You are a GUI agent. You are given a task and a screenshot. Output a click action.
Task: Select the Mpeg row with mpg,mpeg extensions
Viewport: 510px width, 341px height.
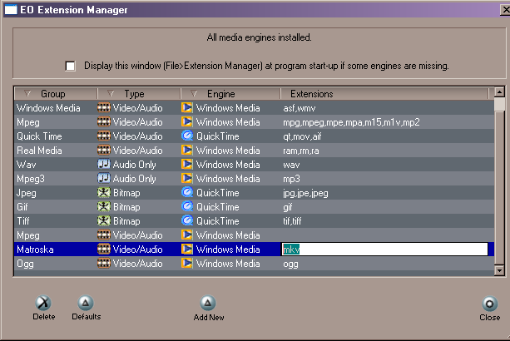255,122
